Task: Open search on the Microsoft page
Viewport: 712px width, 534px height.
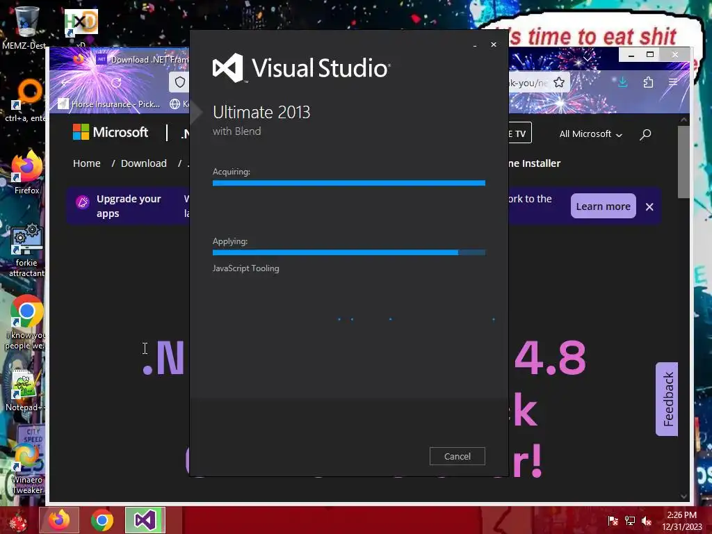Action: tap(645, 134)
